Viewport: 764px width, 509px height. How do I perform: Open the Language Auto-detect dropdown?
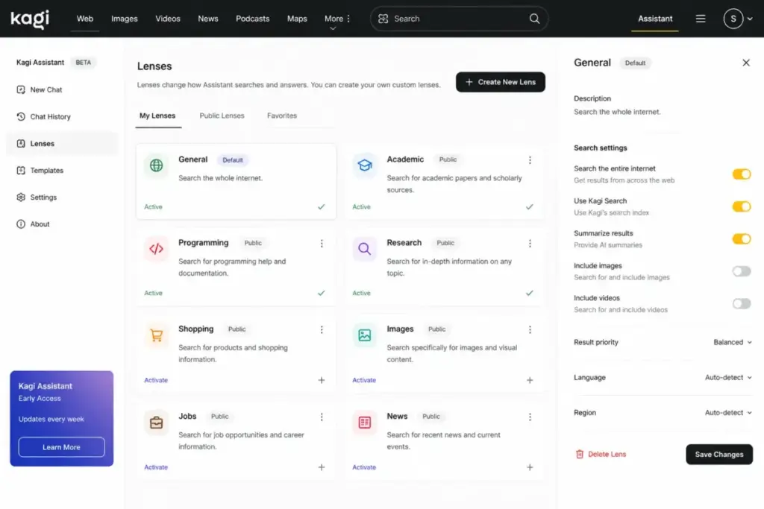pos(728,377)
